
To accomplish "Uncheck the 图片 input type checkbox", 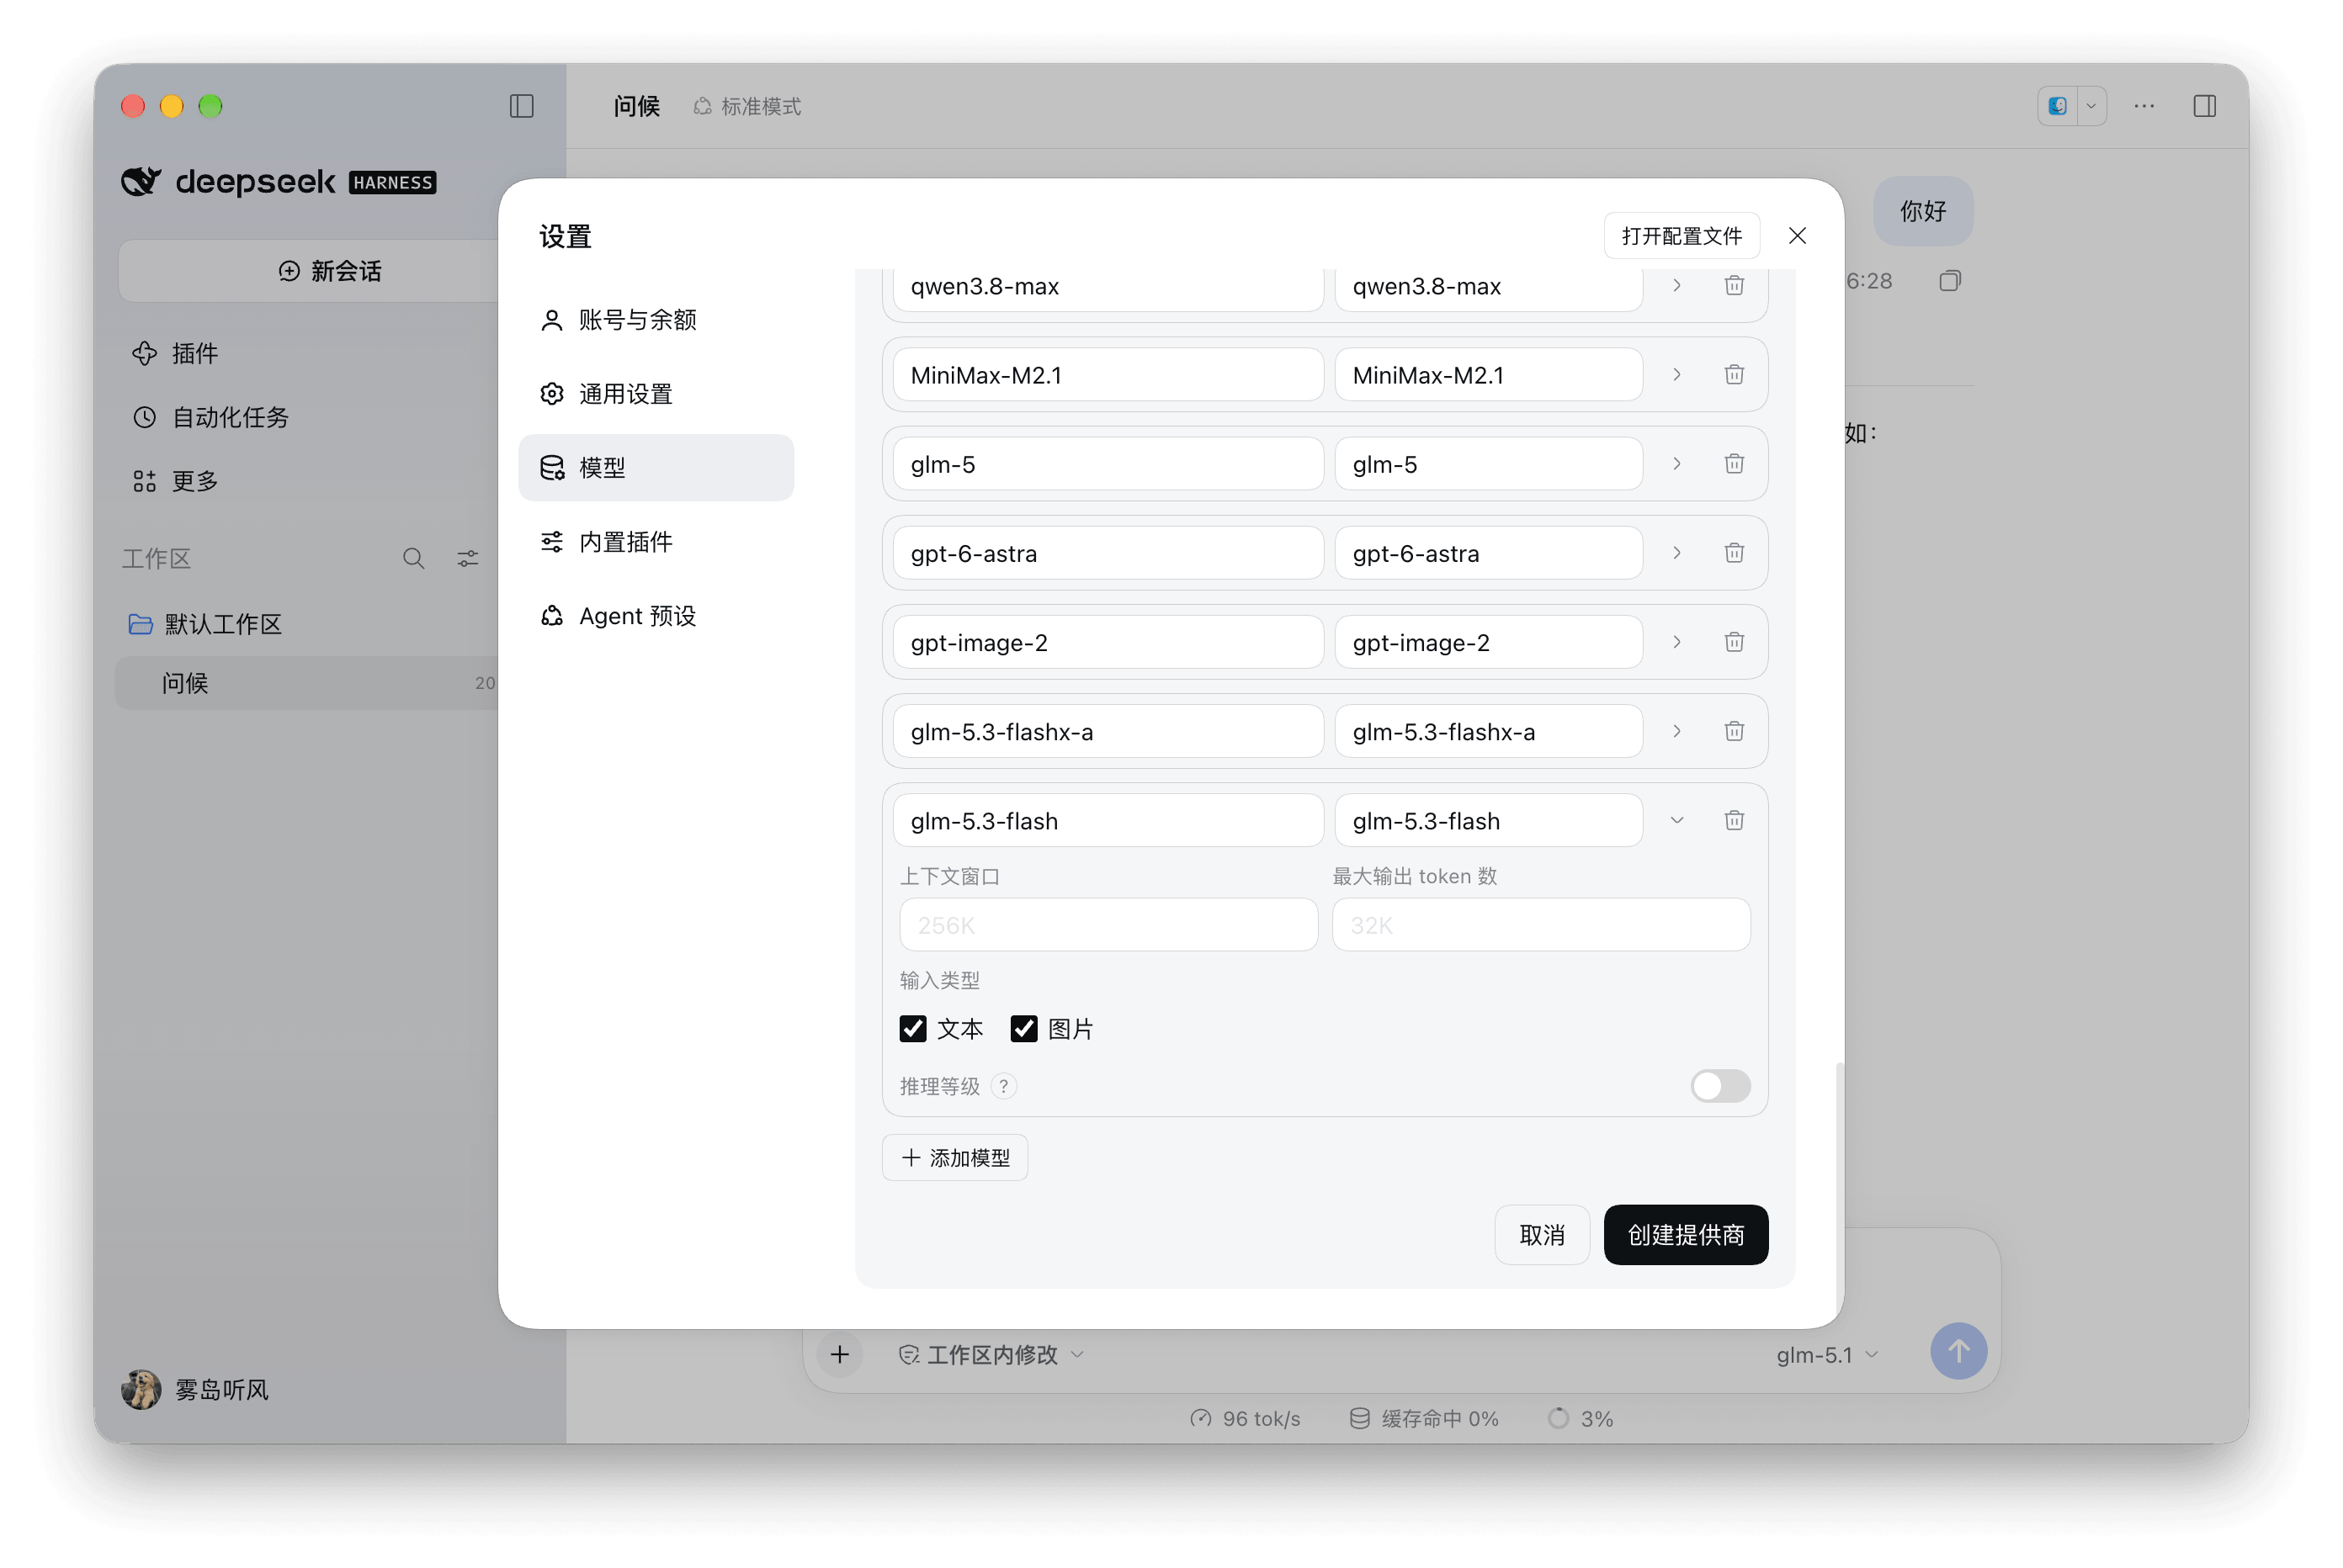I will click(x=1023, y=1028).
